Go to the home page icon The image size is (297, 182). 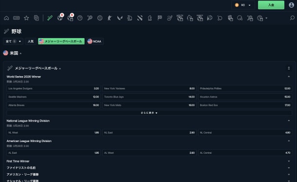coord(6,18)
